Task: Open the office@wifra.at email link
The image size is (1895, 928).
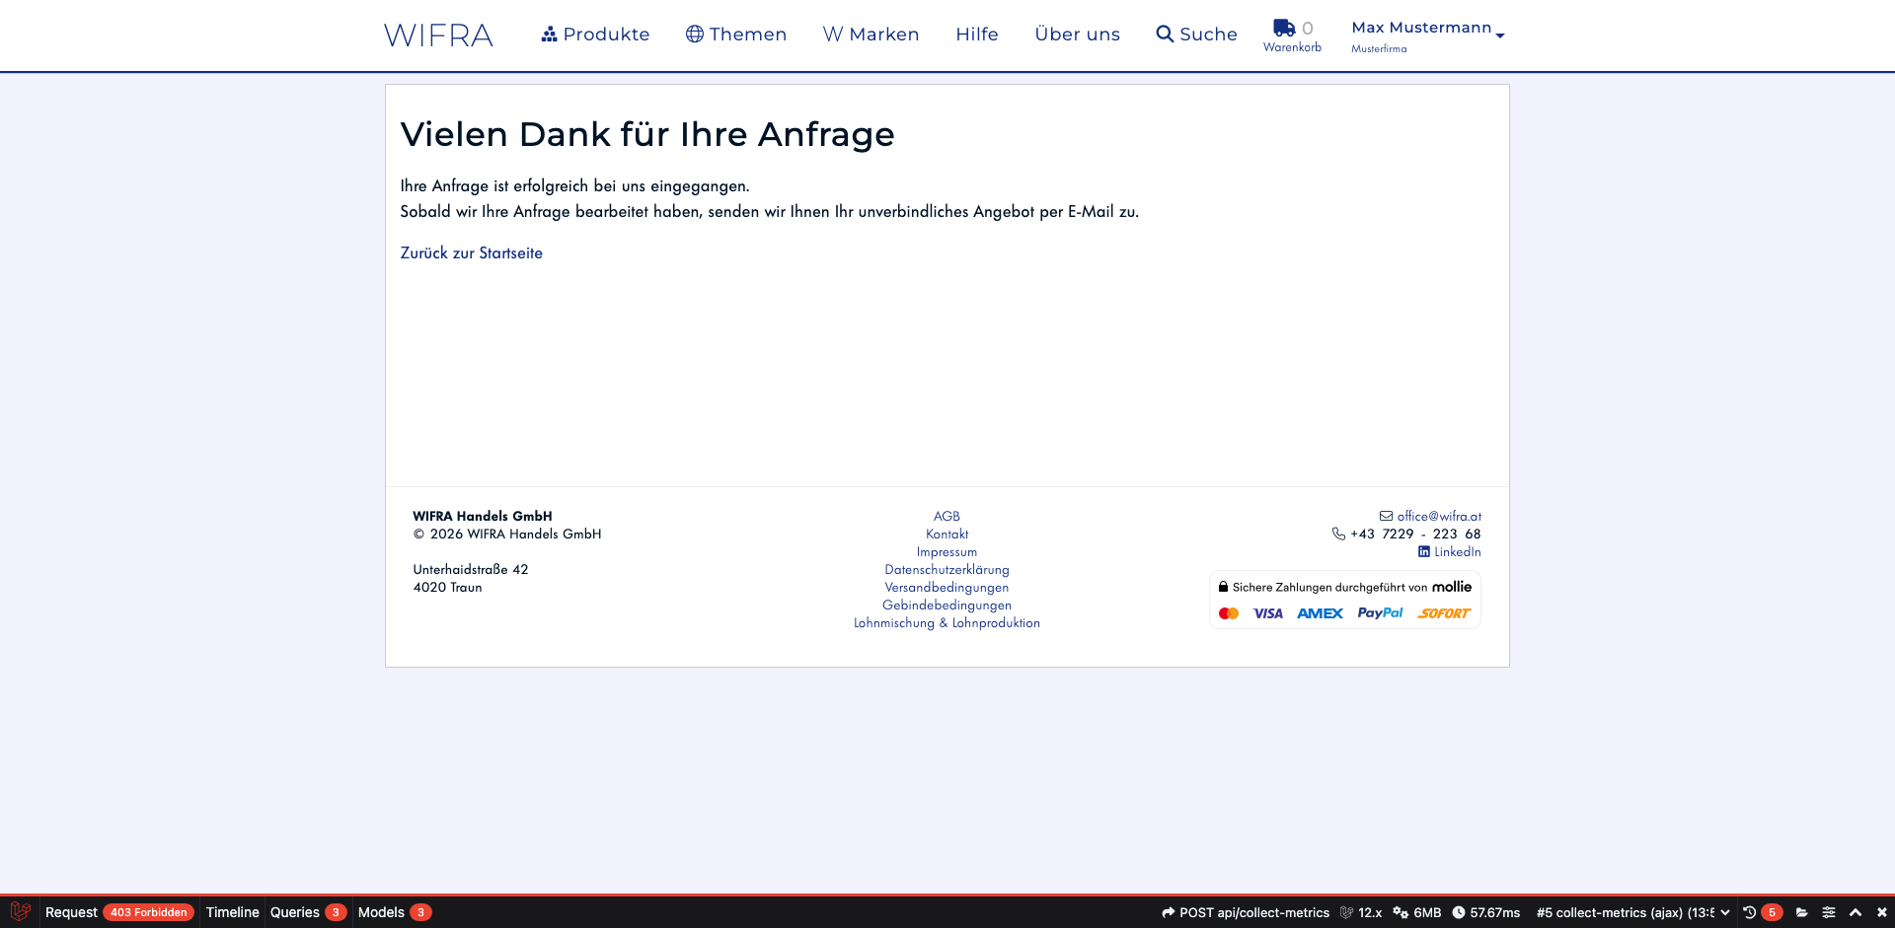Action: click(1438, 516)
